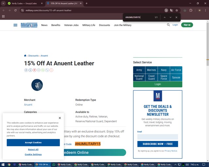This screenshot has height=167, width=209.
Task: Open the hamburger menu on Military.com
Action: [x=15, y=25]
